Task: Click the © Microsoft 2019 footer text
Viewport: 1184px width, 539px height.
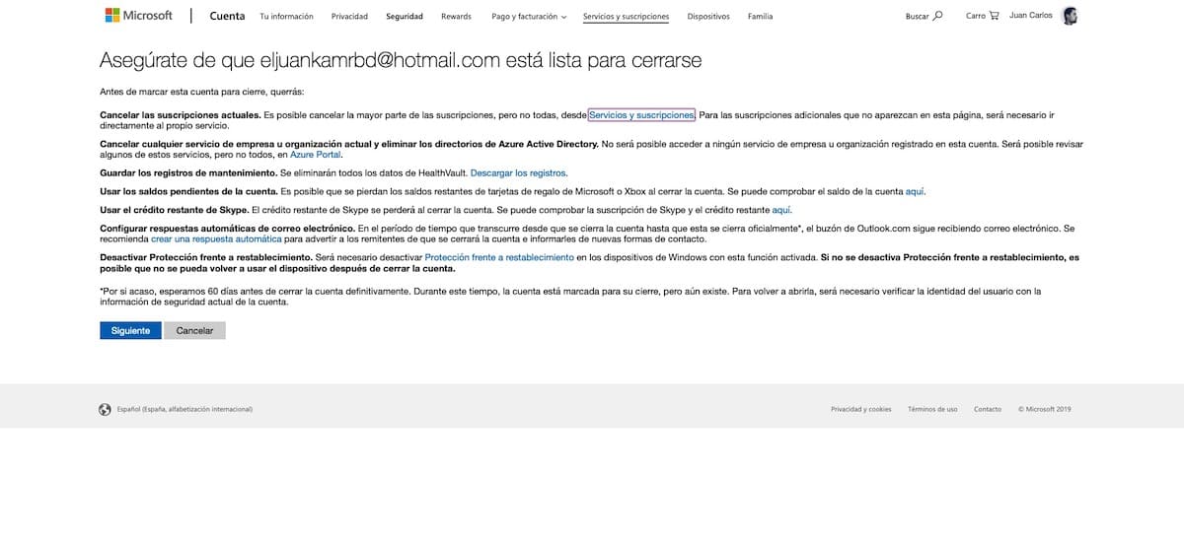Action: [1044, 409]
